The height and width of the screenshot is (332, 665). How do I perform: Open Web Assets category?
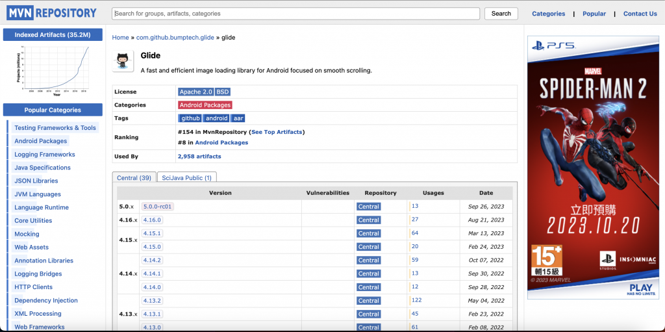point(31,247)
